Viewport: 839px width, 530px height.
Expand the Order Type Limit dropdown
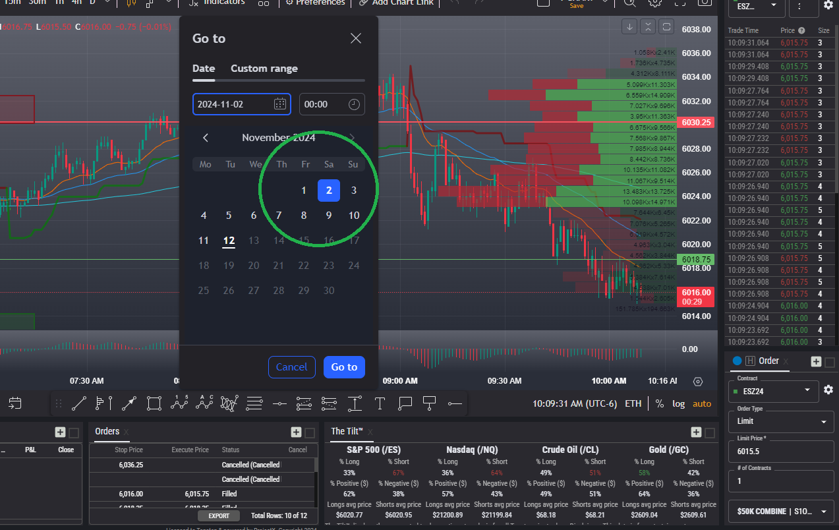[x=780, y=421]
